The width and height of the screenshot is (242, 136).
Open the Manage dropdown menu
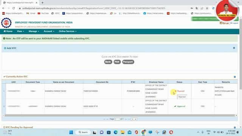pyautogui.click(x=34, y=31)
